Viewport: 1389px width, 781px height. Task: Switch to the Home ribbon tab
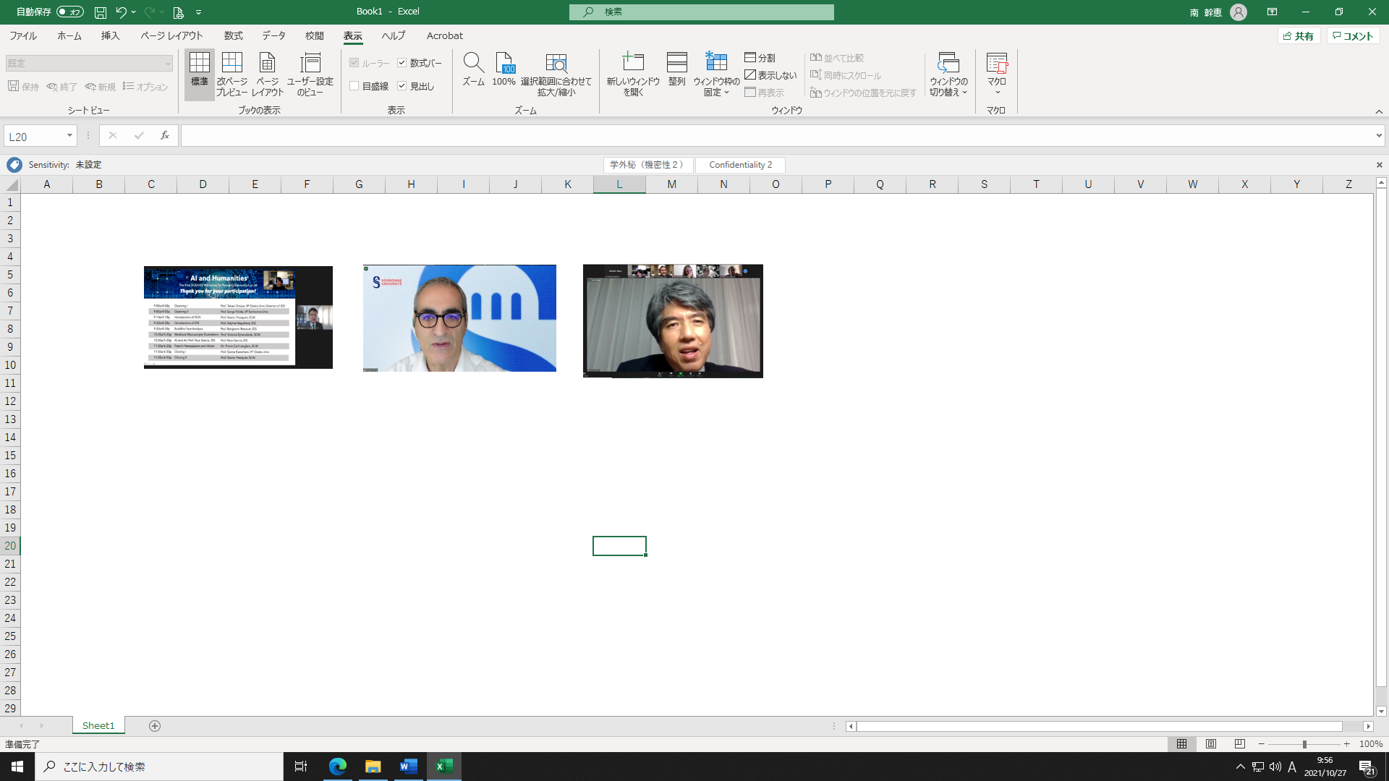(x=69, y=35)
